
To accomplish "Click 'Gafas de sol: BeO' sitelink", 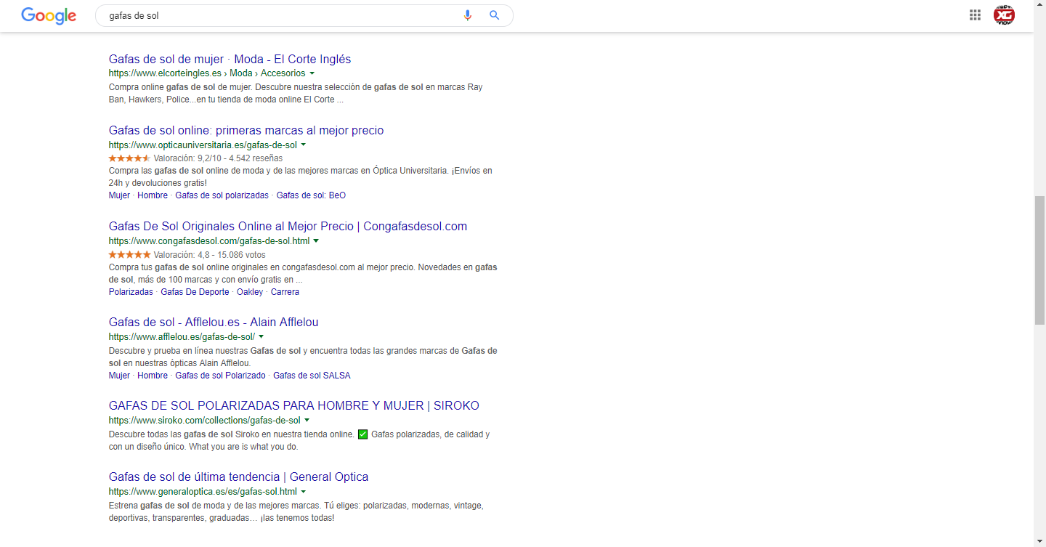I will pos(311,195).
